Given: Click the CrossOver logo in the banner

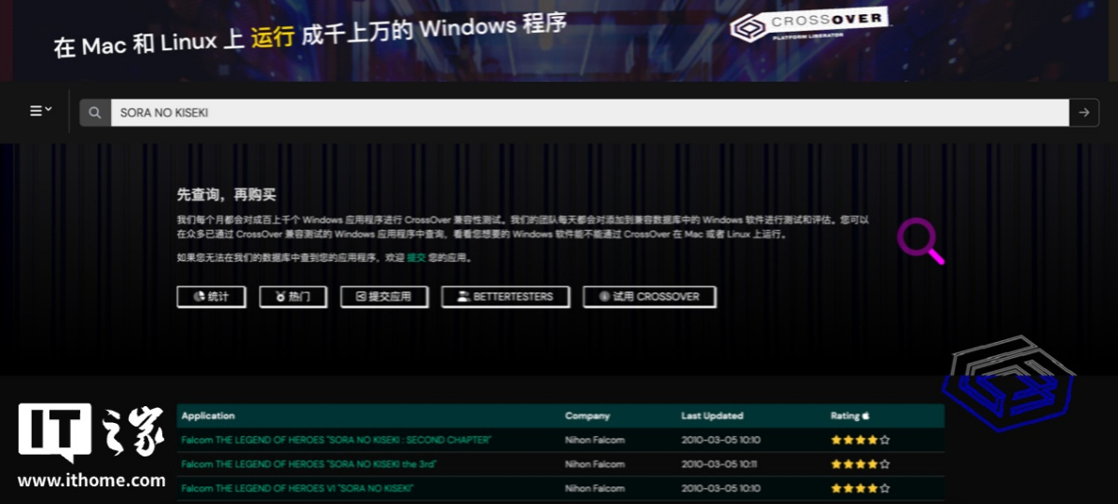Looking at the screenshot, I should [x=807, y=27].
